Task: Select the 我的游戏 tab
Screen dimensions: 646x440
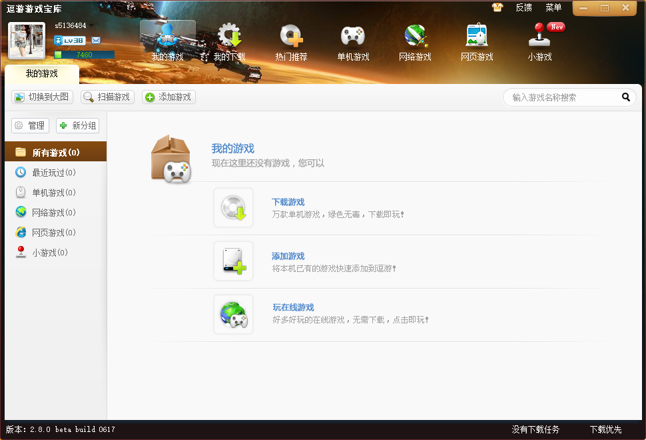Action: tap(41, 74)
